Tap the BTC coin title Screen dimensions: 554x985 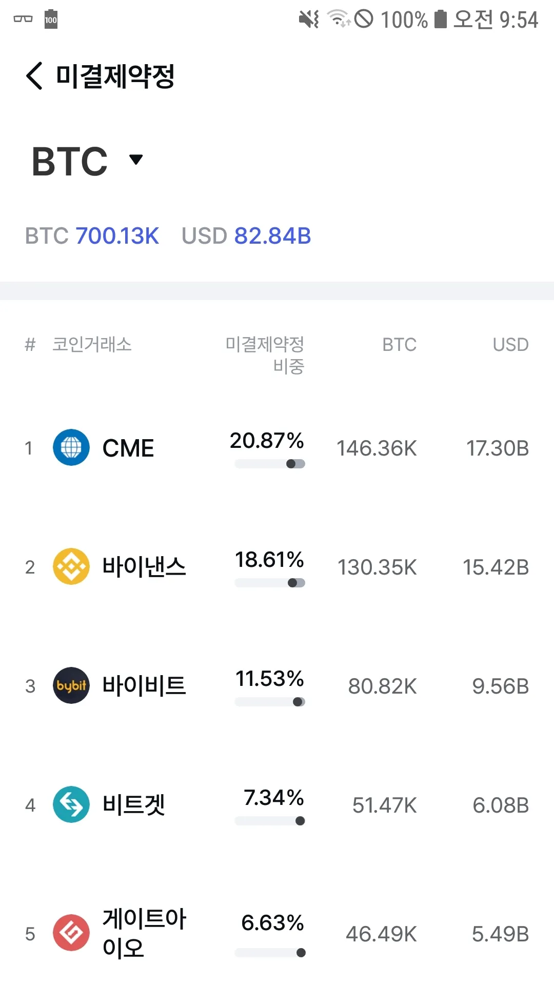coord(70,161)
